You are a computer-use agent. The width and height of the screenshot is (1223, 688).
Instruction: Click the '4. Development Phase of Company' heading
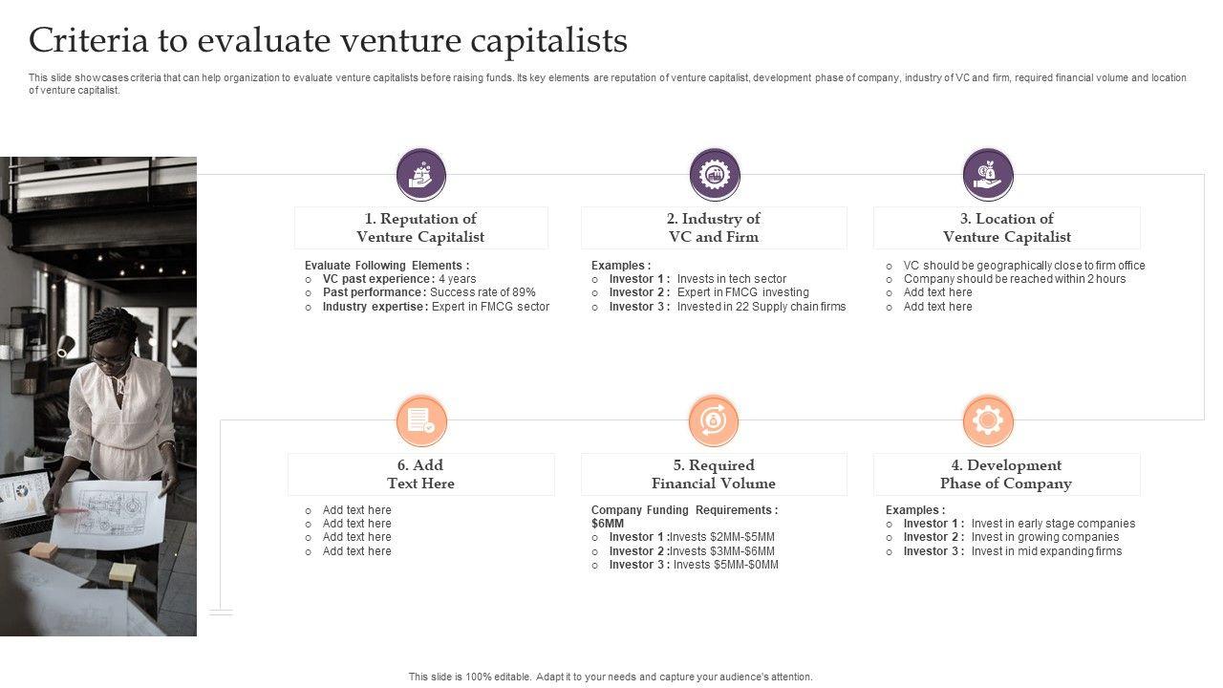(1007, 474)
